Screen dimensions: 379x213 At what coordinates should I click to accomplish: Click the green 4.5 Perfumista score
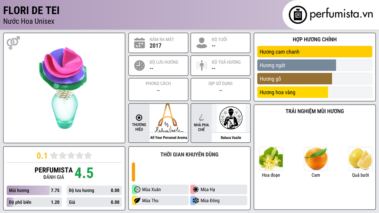84,173
